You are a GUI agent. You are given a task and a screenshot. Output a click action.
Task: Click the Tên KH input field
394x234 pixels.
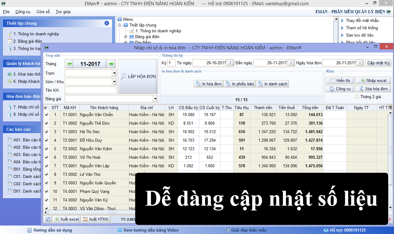91,90
